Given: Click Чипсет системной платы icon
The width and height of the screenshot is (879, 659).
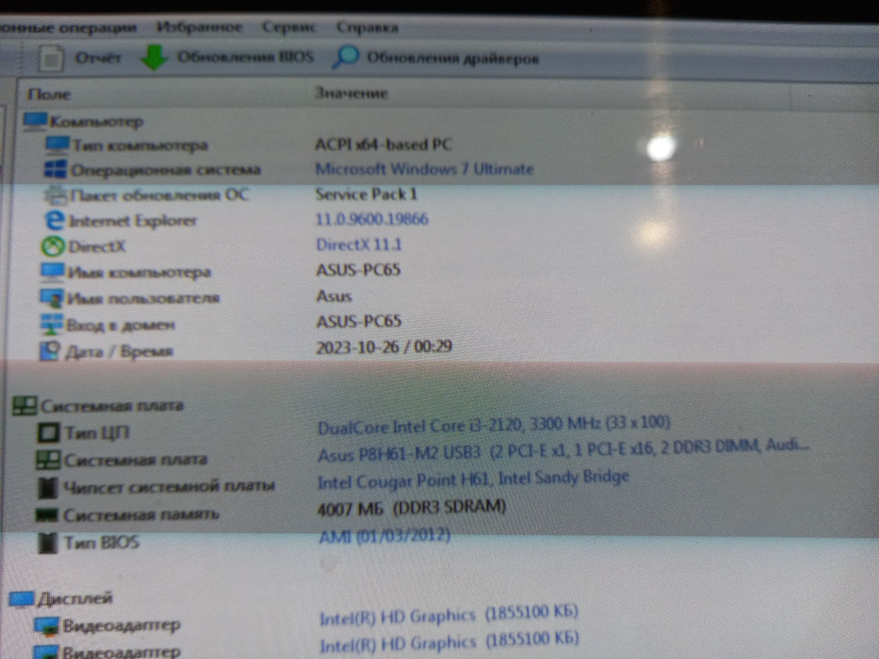Looking at the screenshot, I should click(x=47, y=488).
